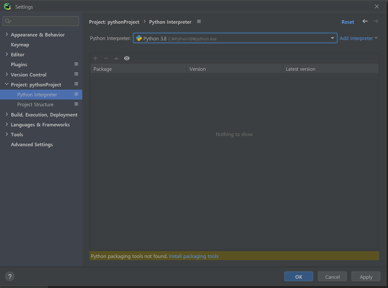Click the Install packaging tools link
Image resolution: width=388 pixels, height=288 pixels.
[194, 256]
